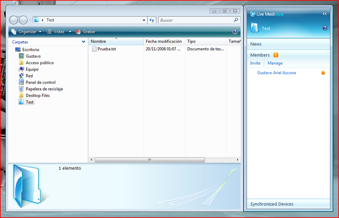Expand the address bar history dropdown
The height and width of the screenshot is (218, 339).
(x=144, y=20)
